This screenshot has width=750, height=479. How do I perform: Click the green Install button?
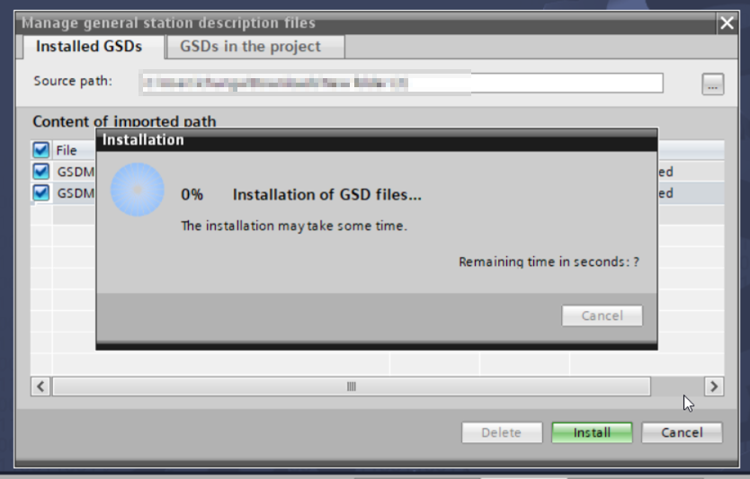click(592, 432)
